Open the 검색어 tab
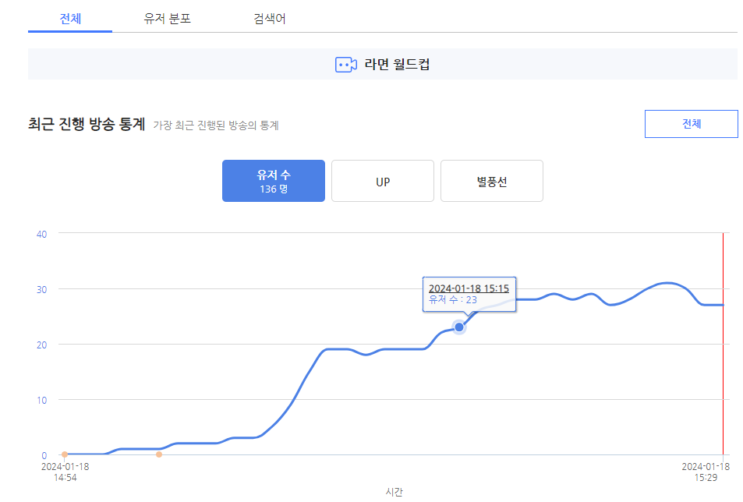Image resolution: width=743 pixels, height=502 pixels. (269, 19)
